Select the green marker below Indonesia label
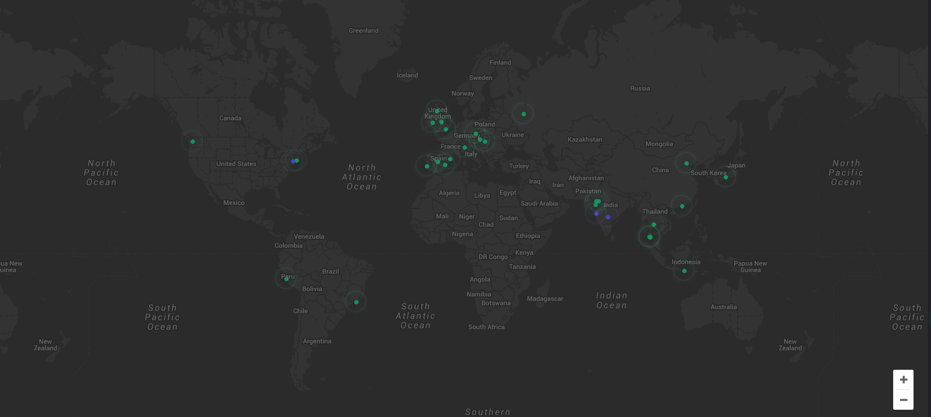 [684, 271]
